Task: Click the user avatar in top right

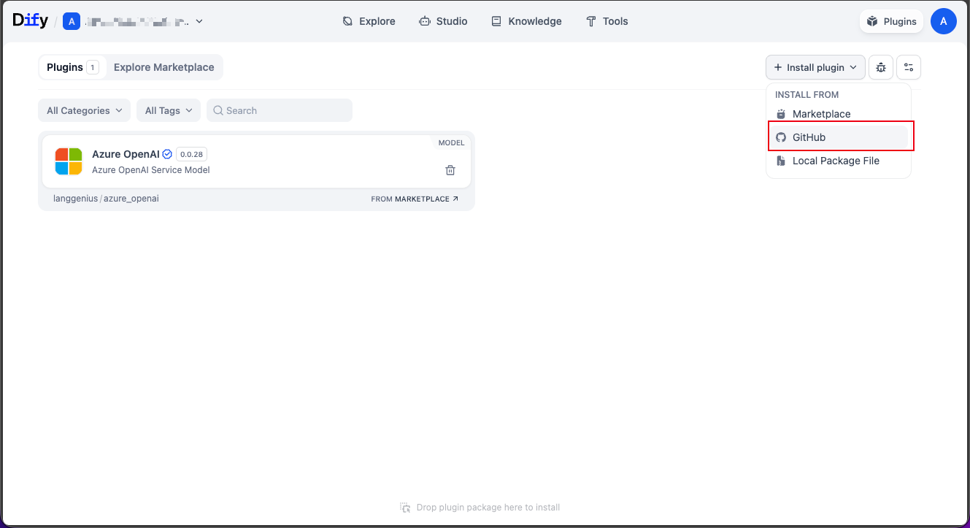Action: [943, 22]
